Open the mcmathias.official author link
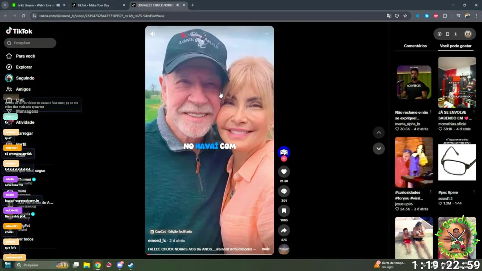Viewport: 482px width, 271px height. pos(452,124)
